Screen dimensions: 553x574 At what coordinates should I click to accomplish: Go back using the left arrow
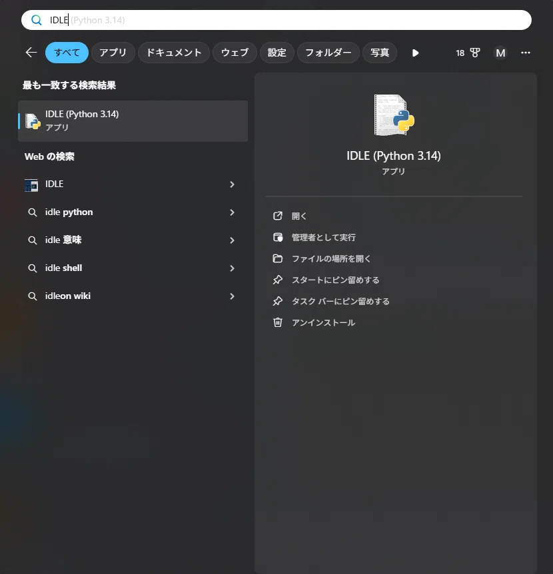tap(31, 53)
